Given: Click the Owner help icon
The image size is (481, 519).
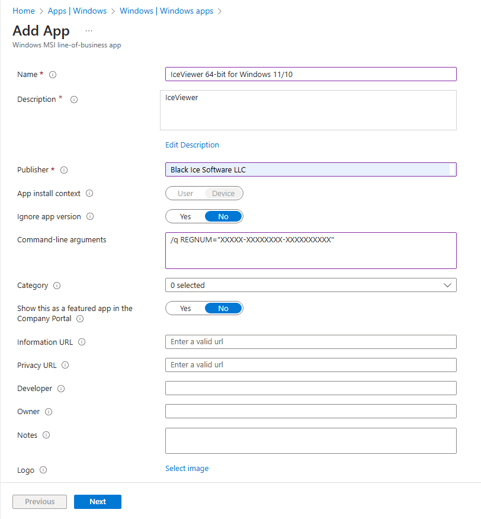Looking at the screenshot, I should click(x=49, y=412).
